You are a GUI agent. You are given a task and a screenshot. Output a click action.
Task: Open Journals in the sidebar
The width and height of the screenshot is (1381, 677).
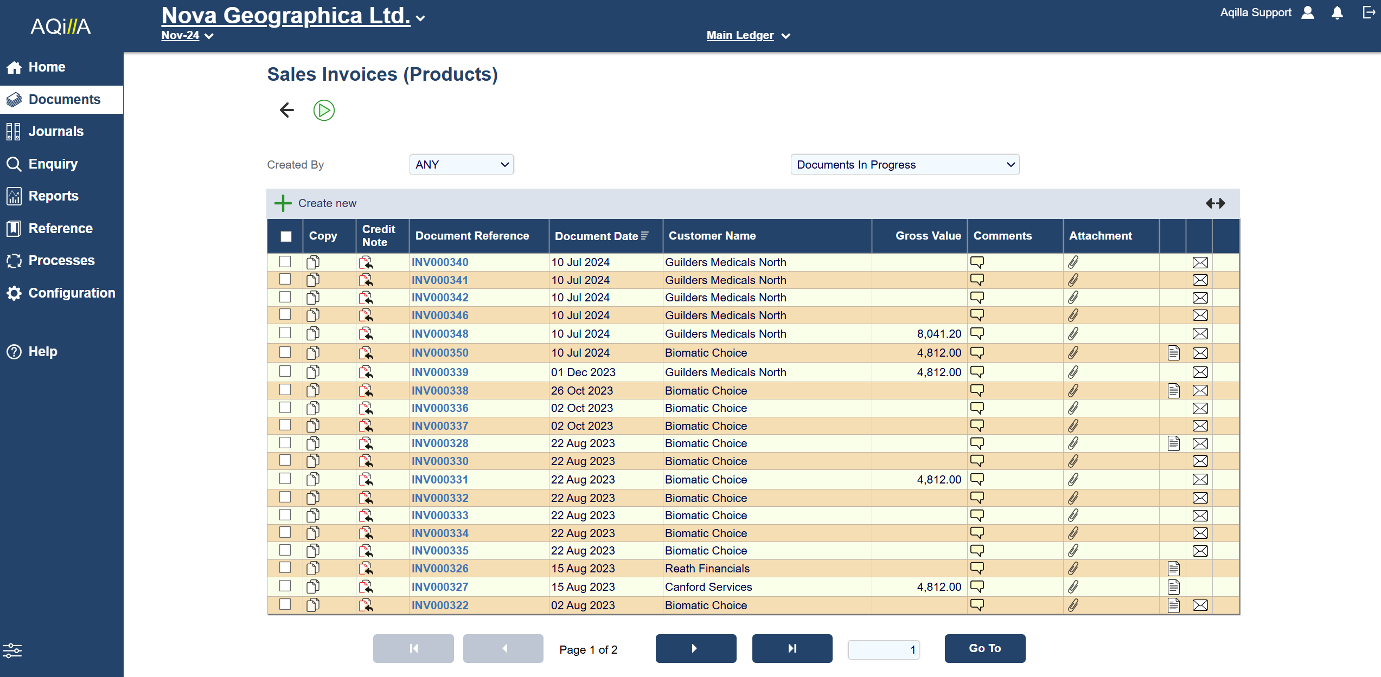click(x=56, y=132)
